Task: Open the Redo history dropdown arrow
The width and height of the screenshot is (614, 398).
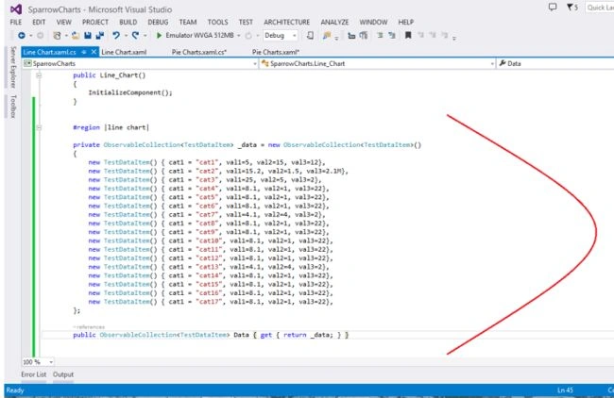Action: (x=145, y=36)
